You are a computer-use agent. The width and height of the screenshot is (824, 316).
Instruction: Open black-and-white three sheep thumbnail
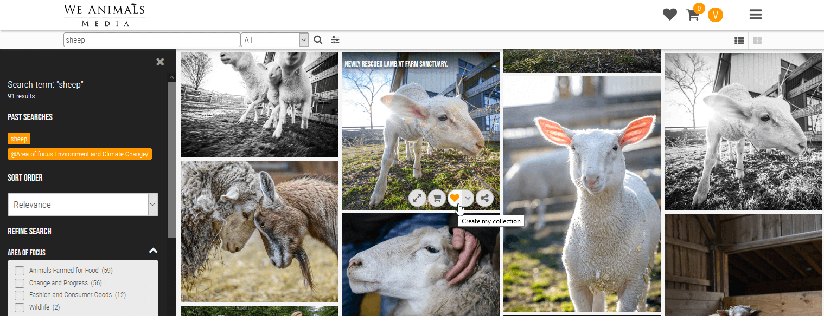pos(259,105)
